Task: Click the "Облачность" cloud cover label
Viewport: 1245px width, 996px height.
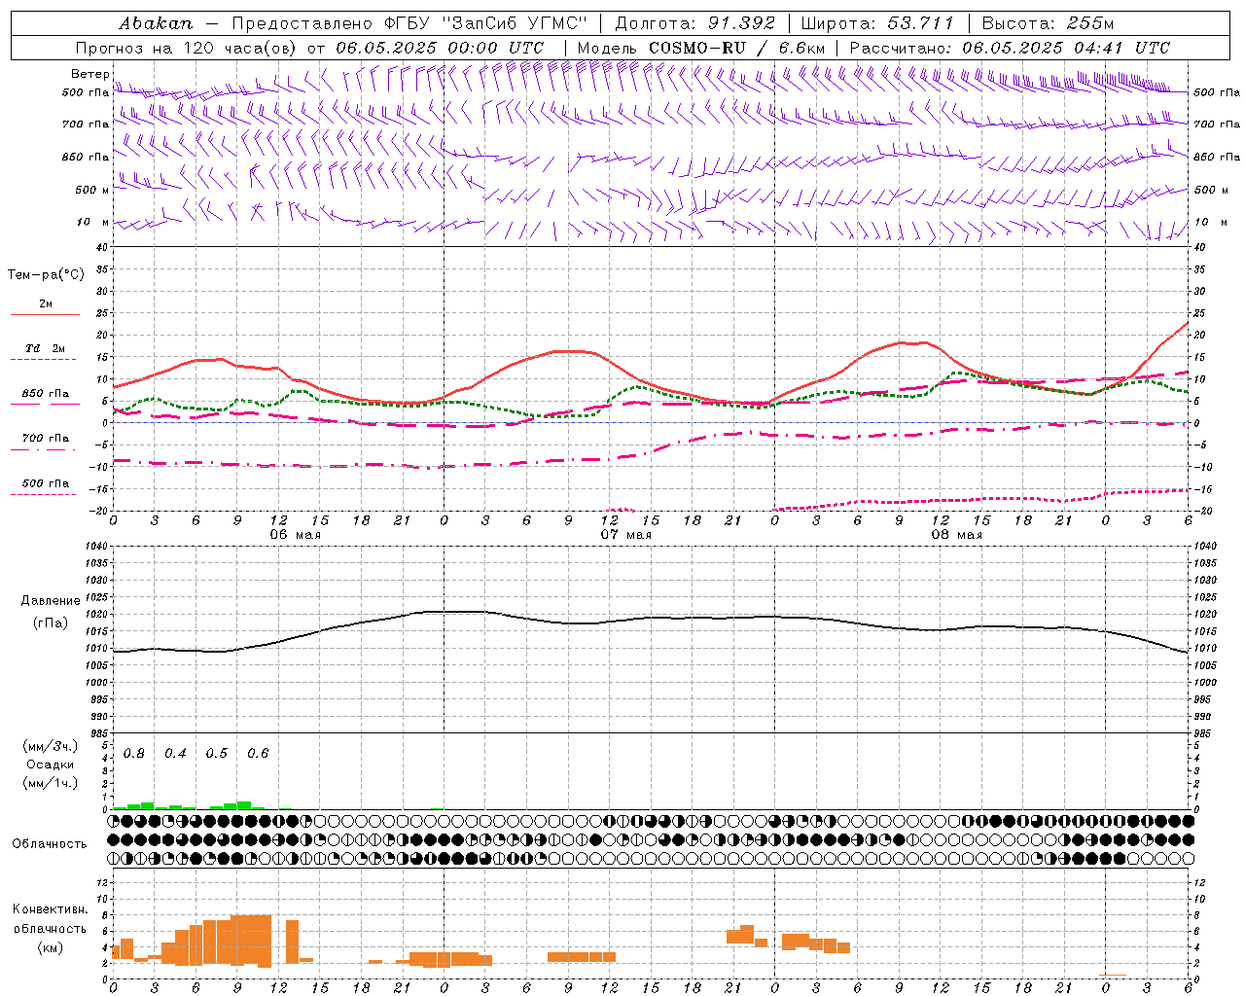Action: (x=50, y=844)
